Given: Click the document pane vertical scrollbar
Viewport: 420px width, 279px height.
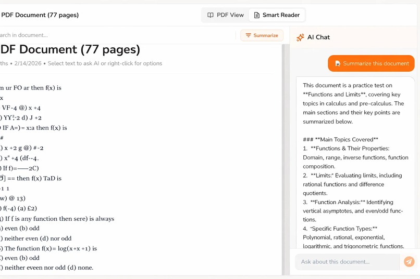Looking at the screenshot, I should pyautogui.click(x=284, y=160).
